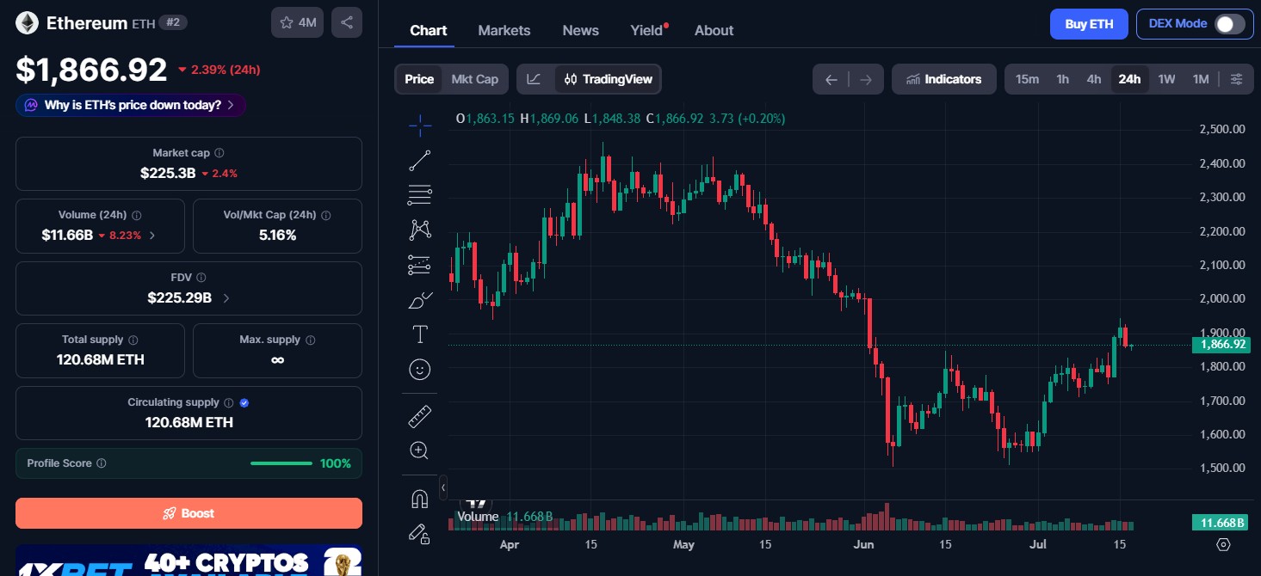Click the Boost button
Image resolution: width=1261 pixels, height=576 pixels.
tap(189, 513)
